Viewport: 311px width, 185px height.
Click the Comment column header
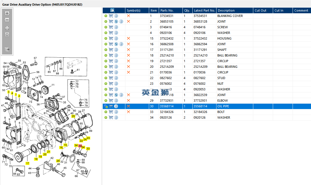[x=302, y=10]
